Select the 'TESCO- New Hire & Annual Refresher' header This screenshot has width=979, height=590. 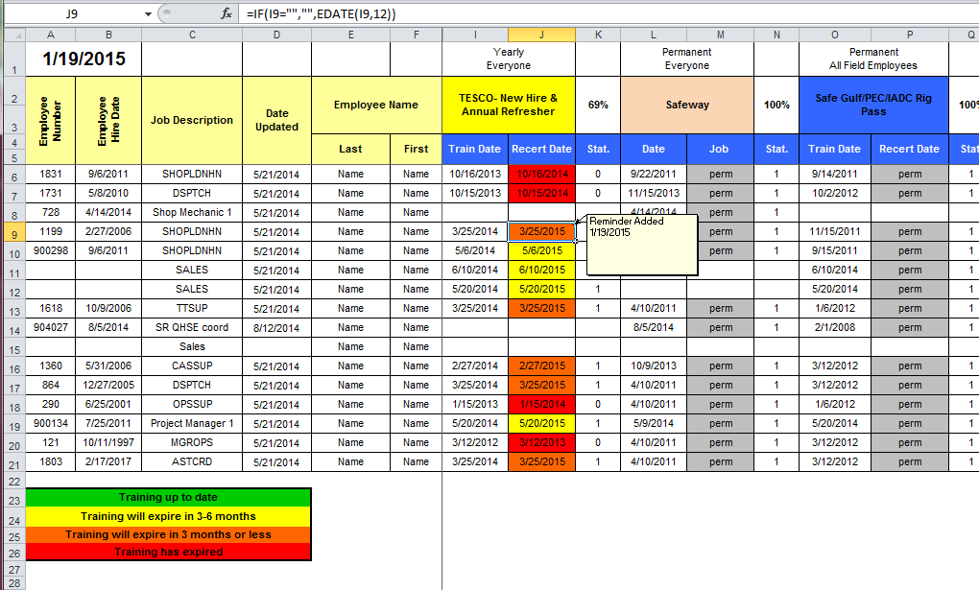[x=509, y=106]
